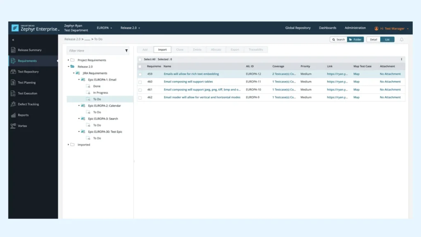Viewport: 421px width, 237px height.
Task: Open the Map link for EUROPA-12
Action: [356, 74]
